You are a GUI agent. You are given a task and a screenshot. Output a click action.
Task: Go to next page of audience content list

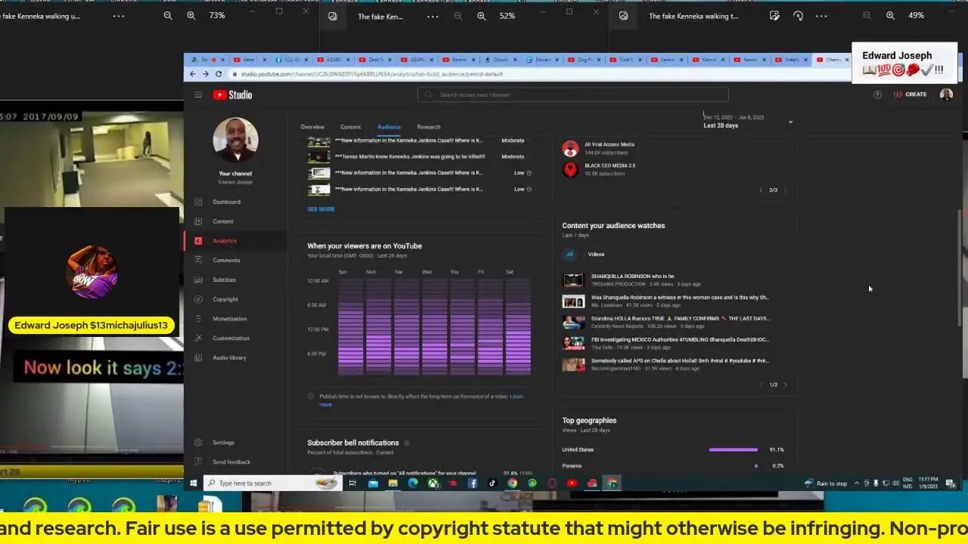(785, 385)
